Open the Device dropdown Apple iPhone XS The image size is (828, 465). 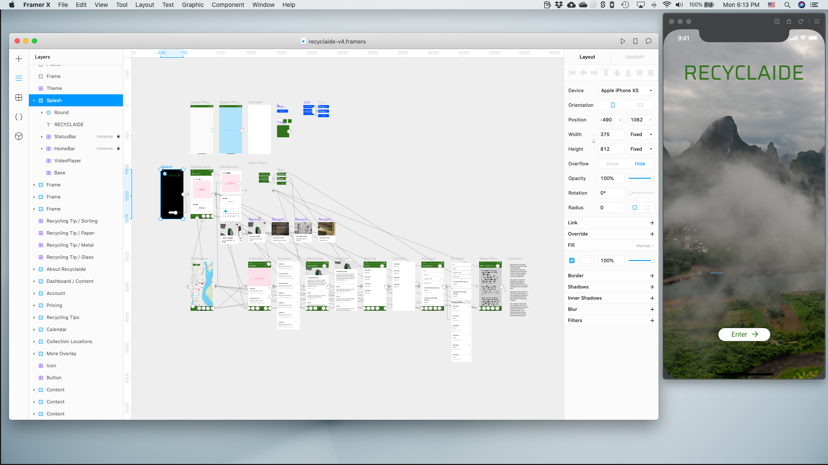(x=626, y=90)
